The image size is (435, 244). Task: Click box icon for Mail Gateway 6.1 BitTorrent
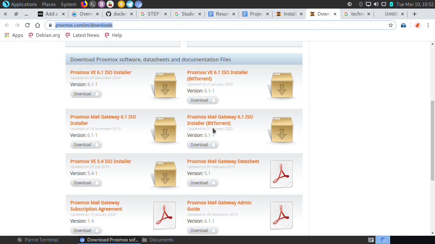pyautogui.click(x=282, y=129)
